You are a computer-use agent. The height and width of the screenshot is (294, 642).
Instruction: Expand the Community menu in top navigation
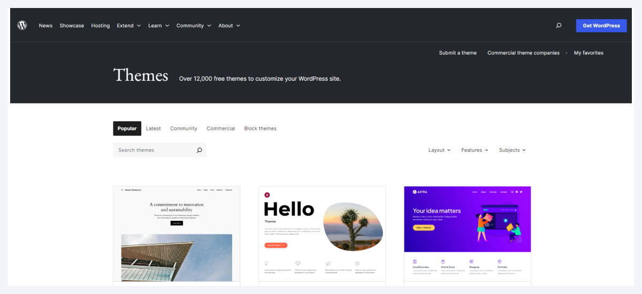pyautogui.click(x=194, y=26)
